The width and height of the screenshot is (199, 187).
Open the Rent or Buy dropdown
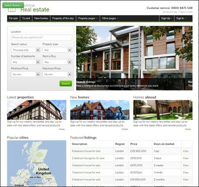coord(57,62)
